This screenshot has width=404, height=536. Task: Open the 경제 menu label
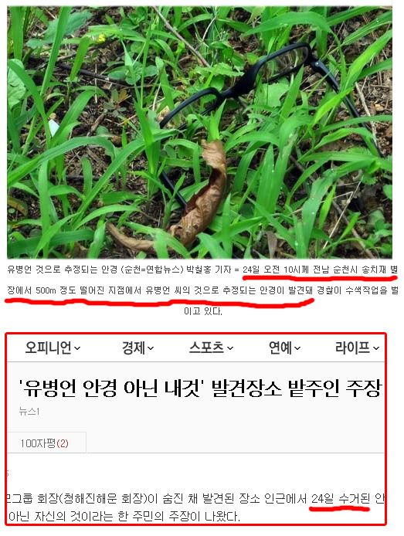pos(134,348)
